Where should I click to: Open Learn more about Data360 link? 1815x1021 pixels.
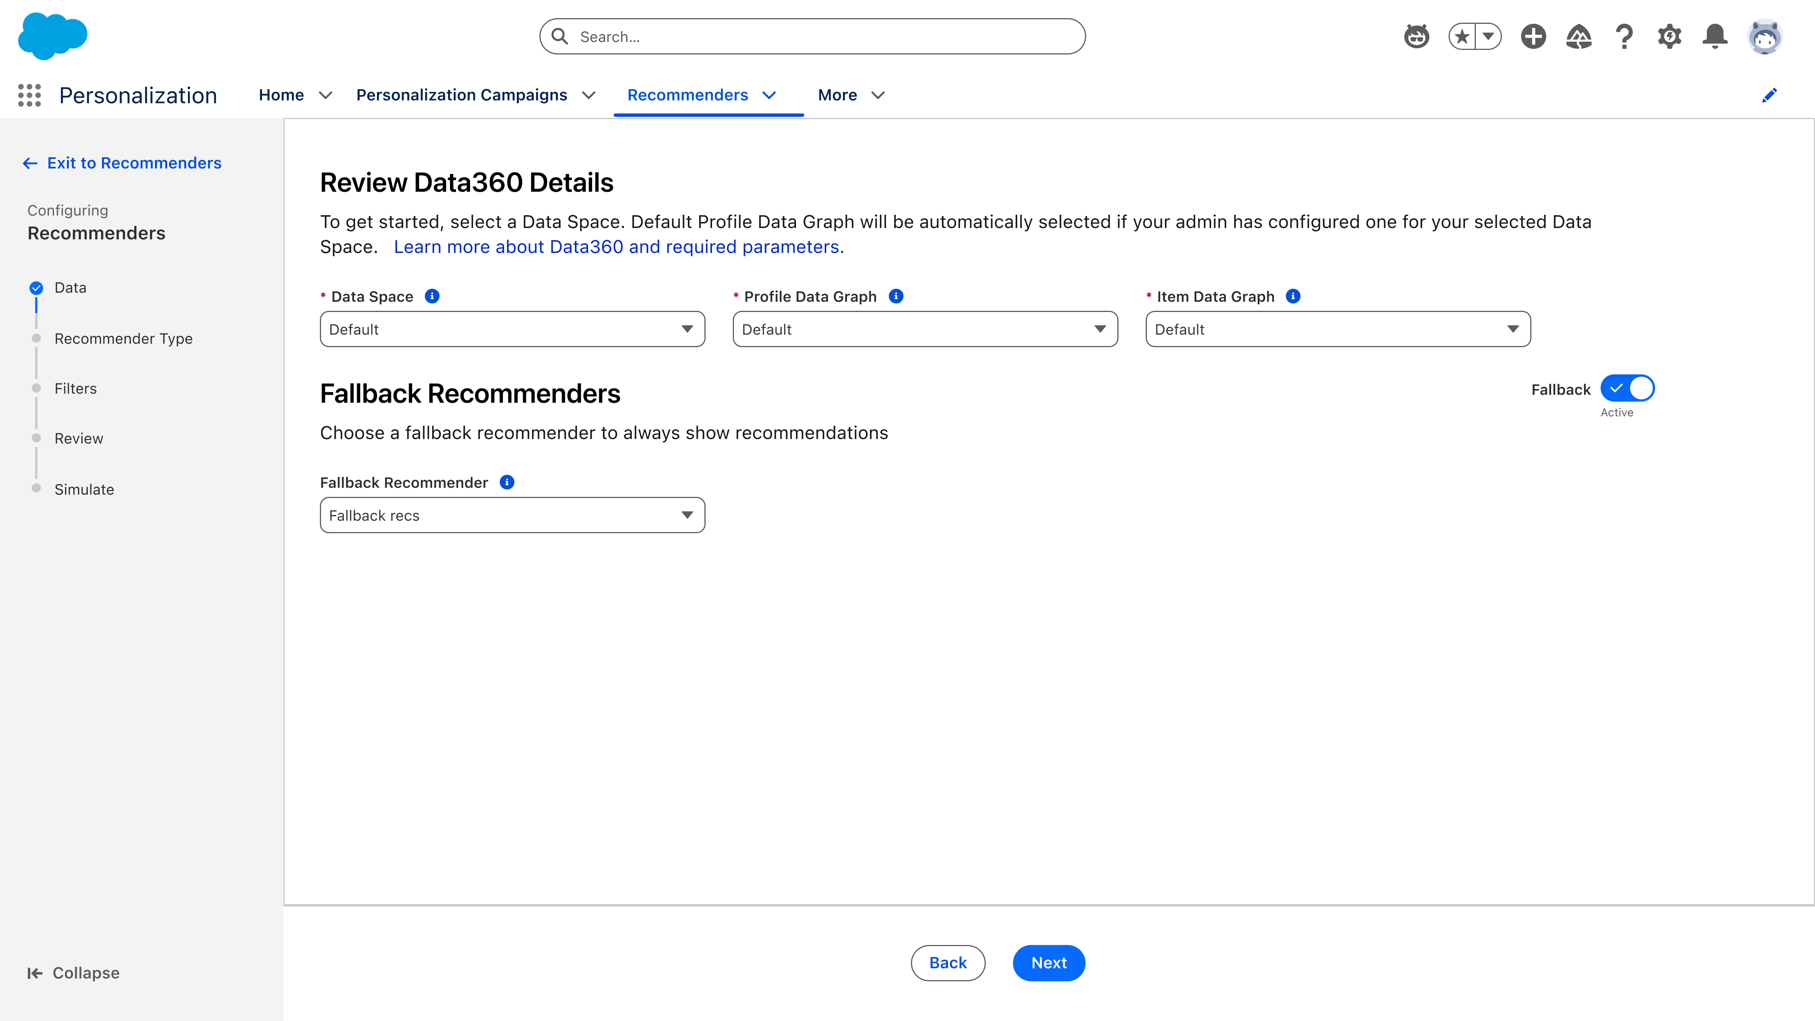pyautogui.click(x=619, y=247)
